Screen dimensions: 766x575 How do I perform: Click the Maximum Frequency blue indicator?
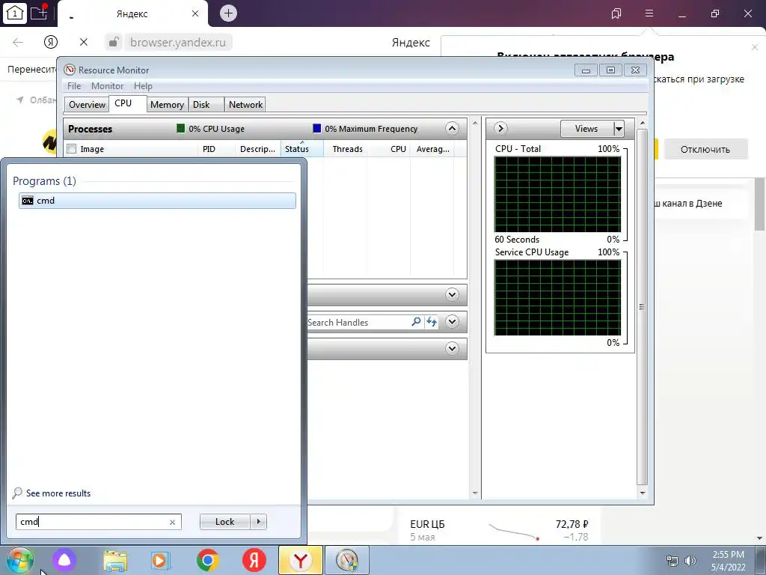(316, 129)
